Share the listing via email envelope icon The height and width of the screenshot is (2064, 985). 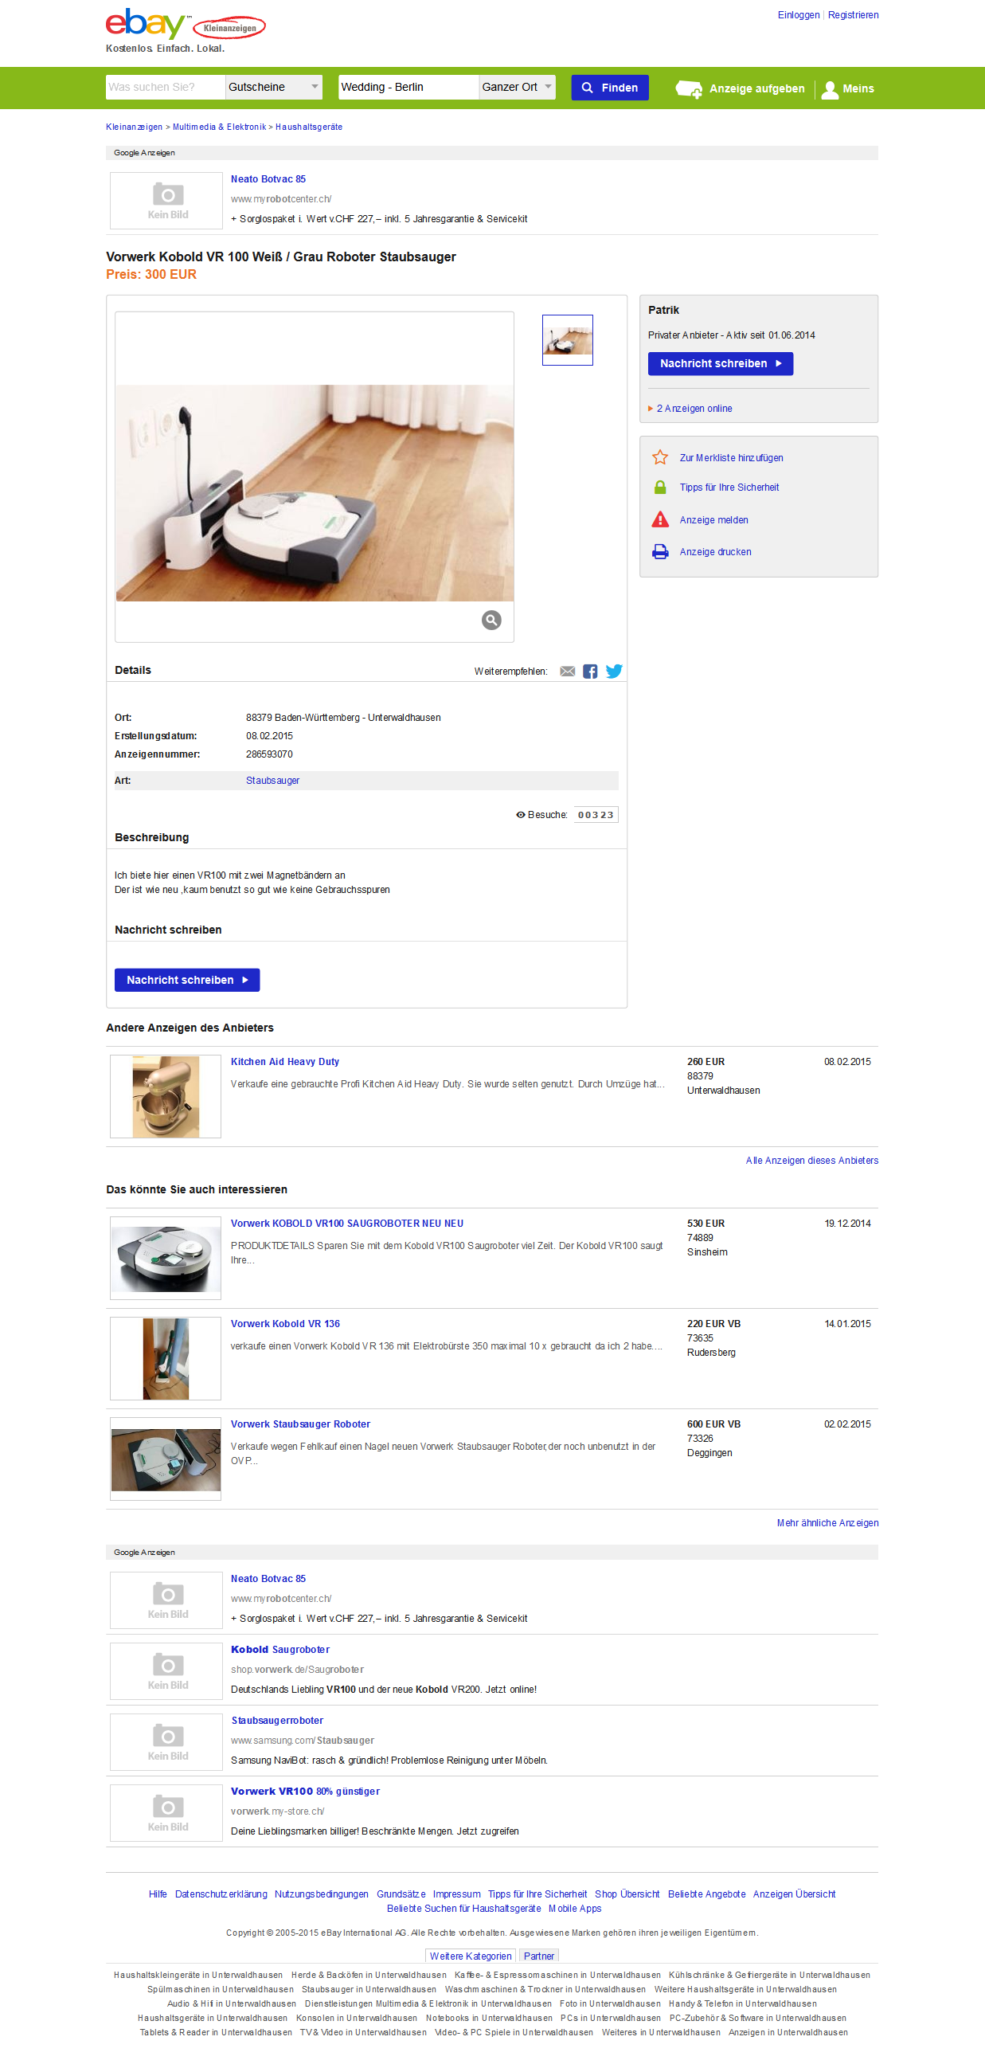pyautogui.click(x=567, y=672)
